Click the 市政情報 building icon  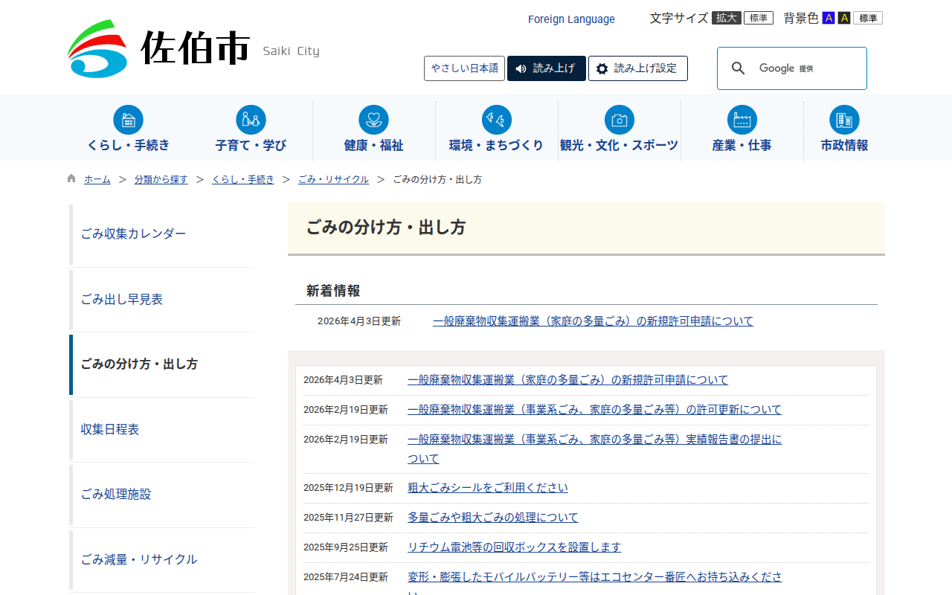tap(844, 120)
